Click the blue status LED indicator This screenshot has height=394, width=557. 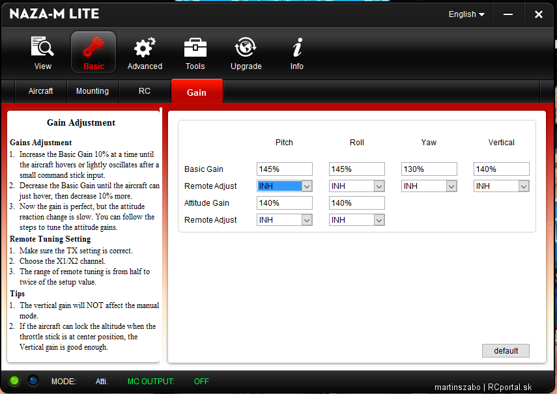point(33,380)
